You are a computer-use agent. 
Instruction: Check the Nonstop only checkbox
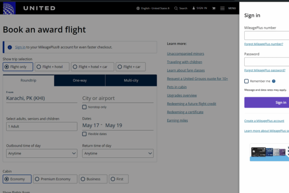85,107
